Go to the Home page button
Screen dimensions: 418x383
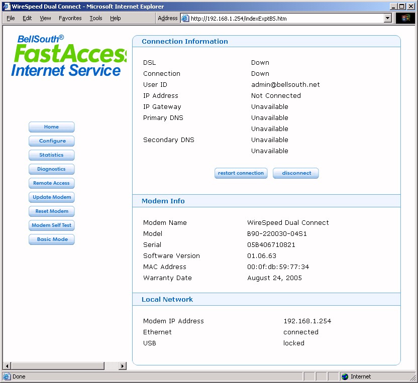(x=51, y=127)
